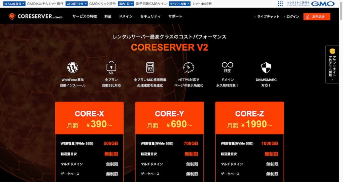Click the GMO logo at top right
This screenshot has height=182, width=343.
[x=323, y=4]
